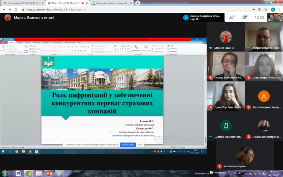Click the blue stop sharing button

click(x=128, y=145)
